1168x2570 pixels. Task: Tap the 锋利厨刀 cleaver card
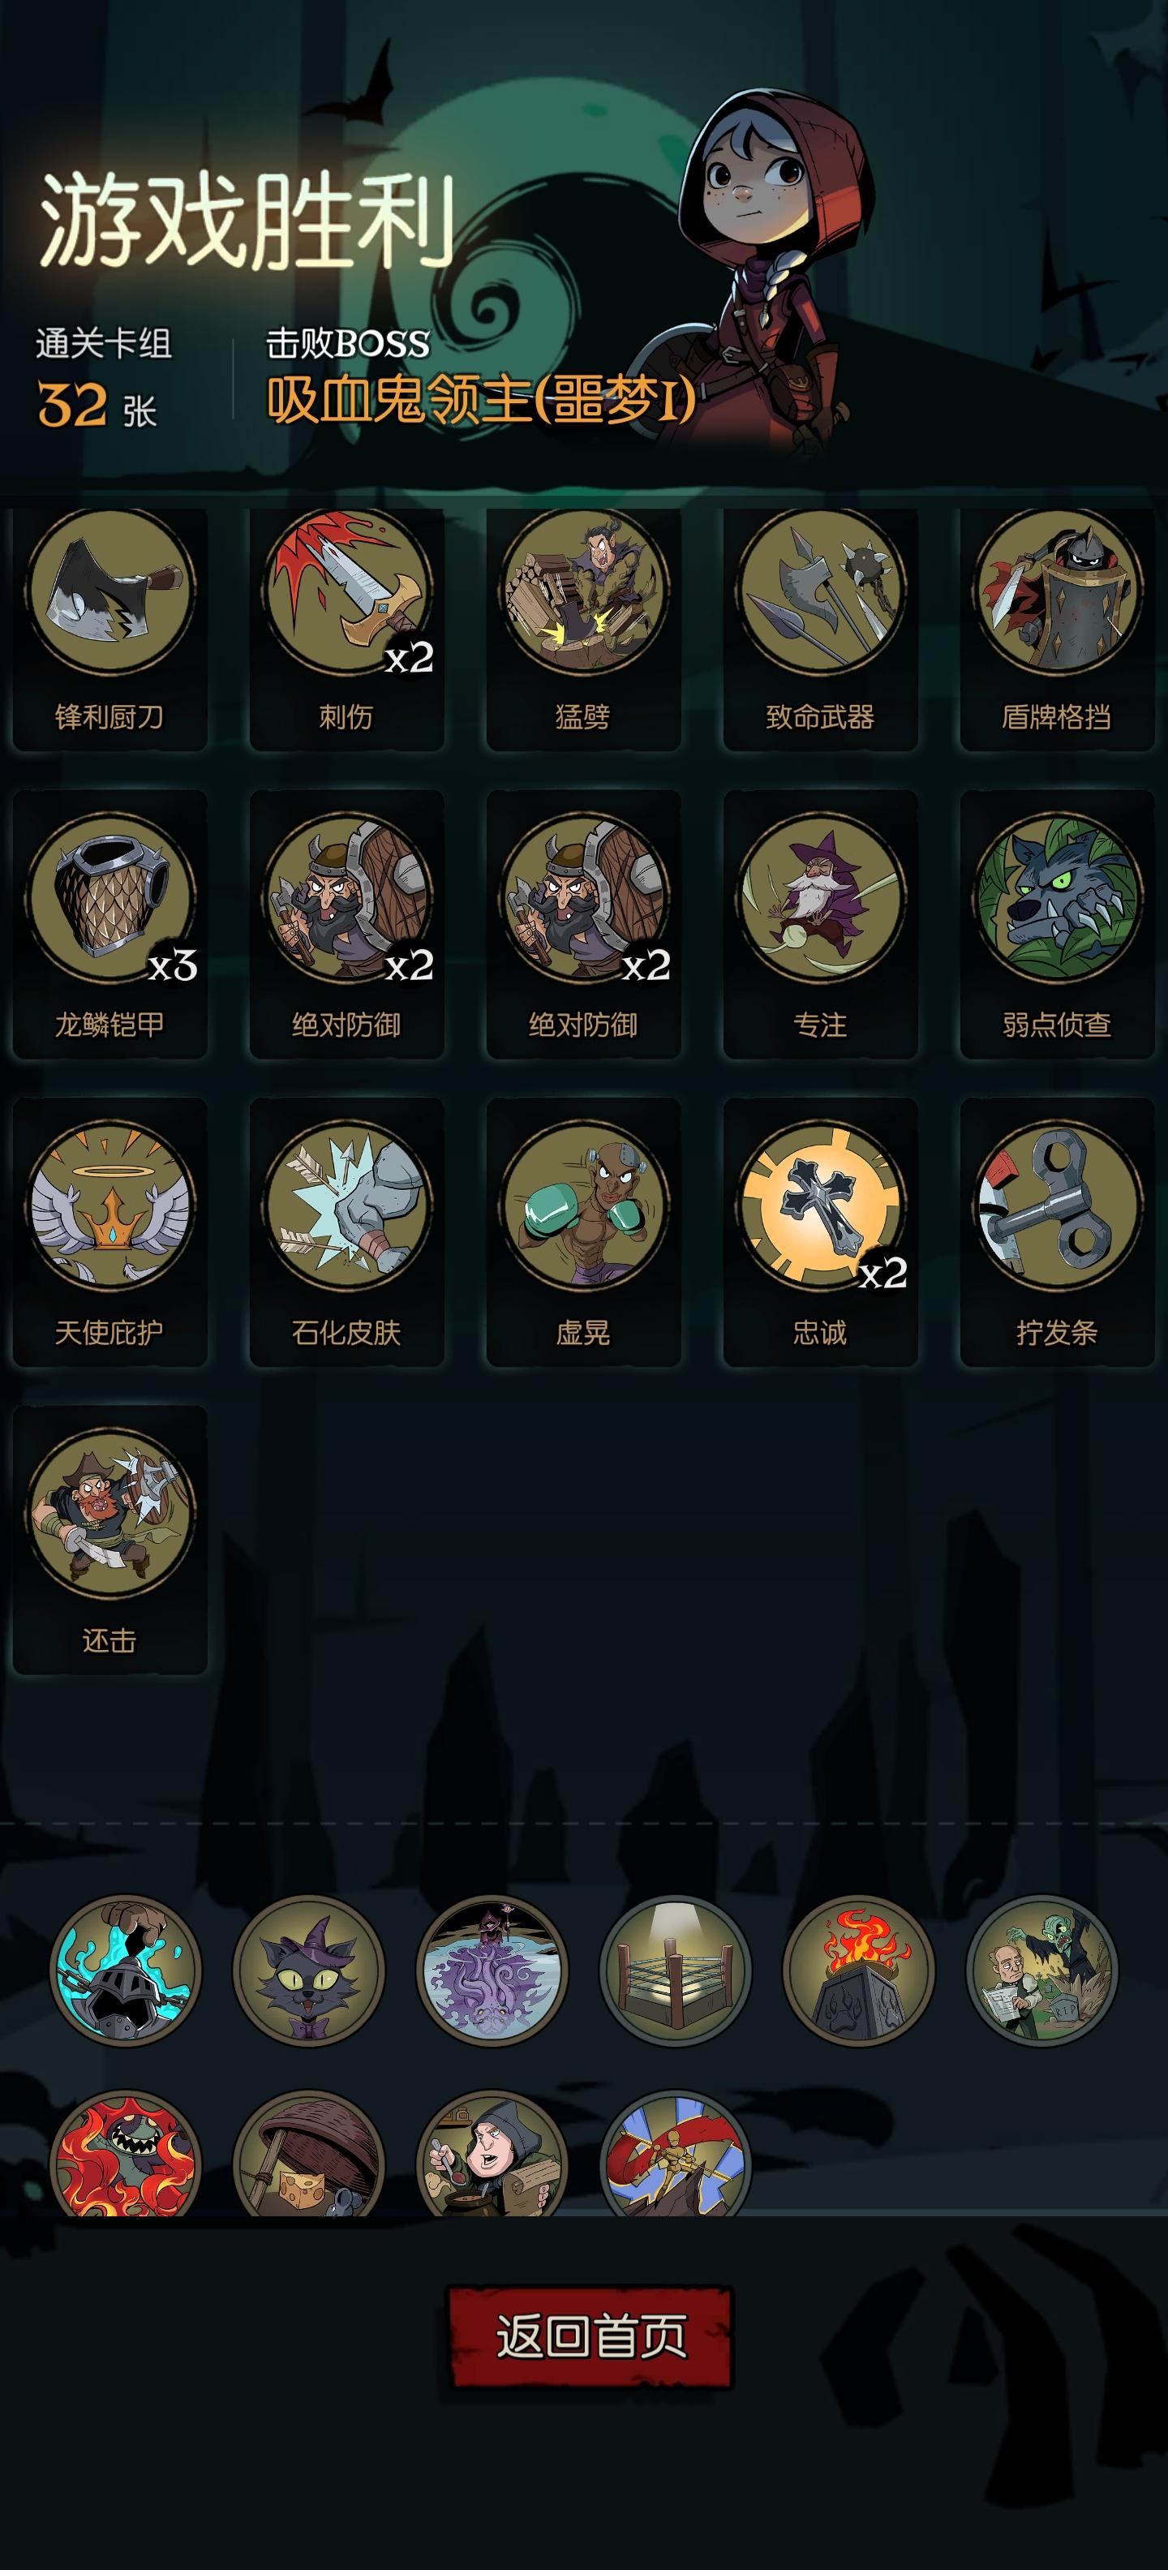coord(109,628)
